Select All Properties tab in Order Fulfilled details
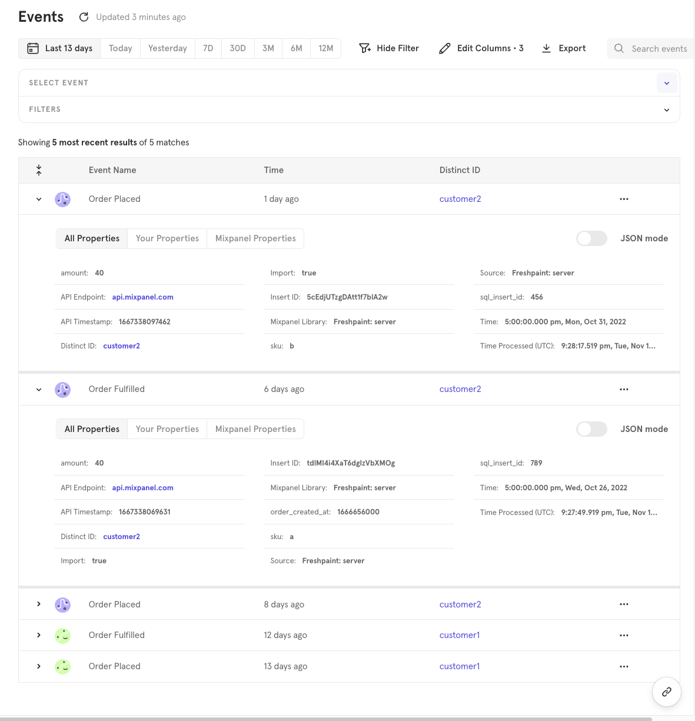This screenshot has height=721, width=695. point(92,429)
